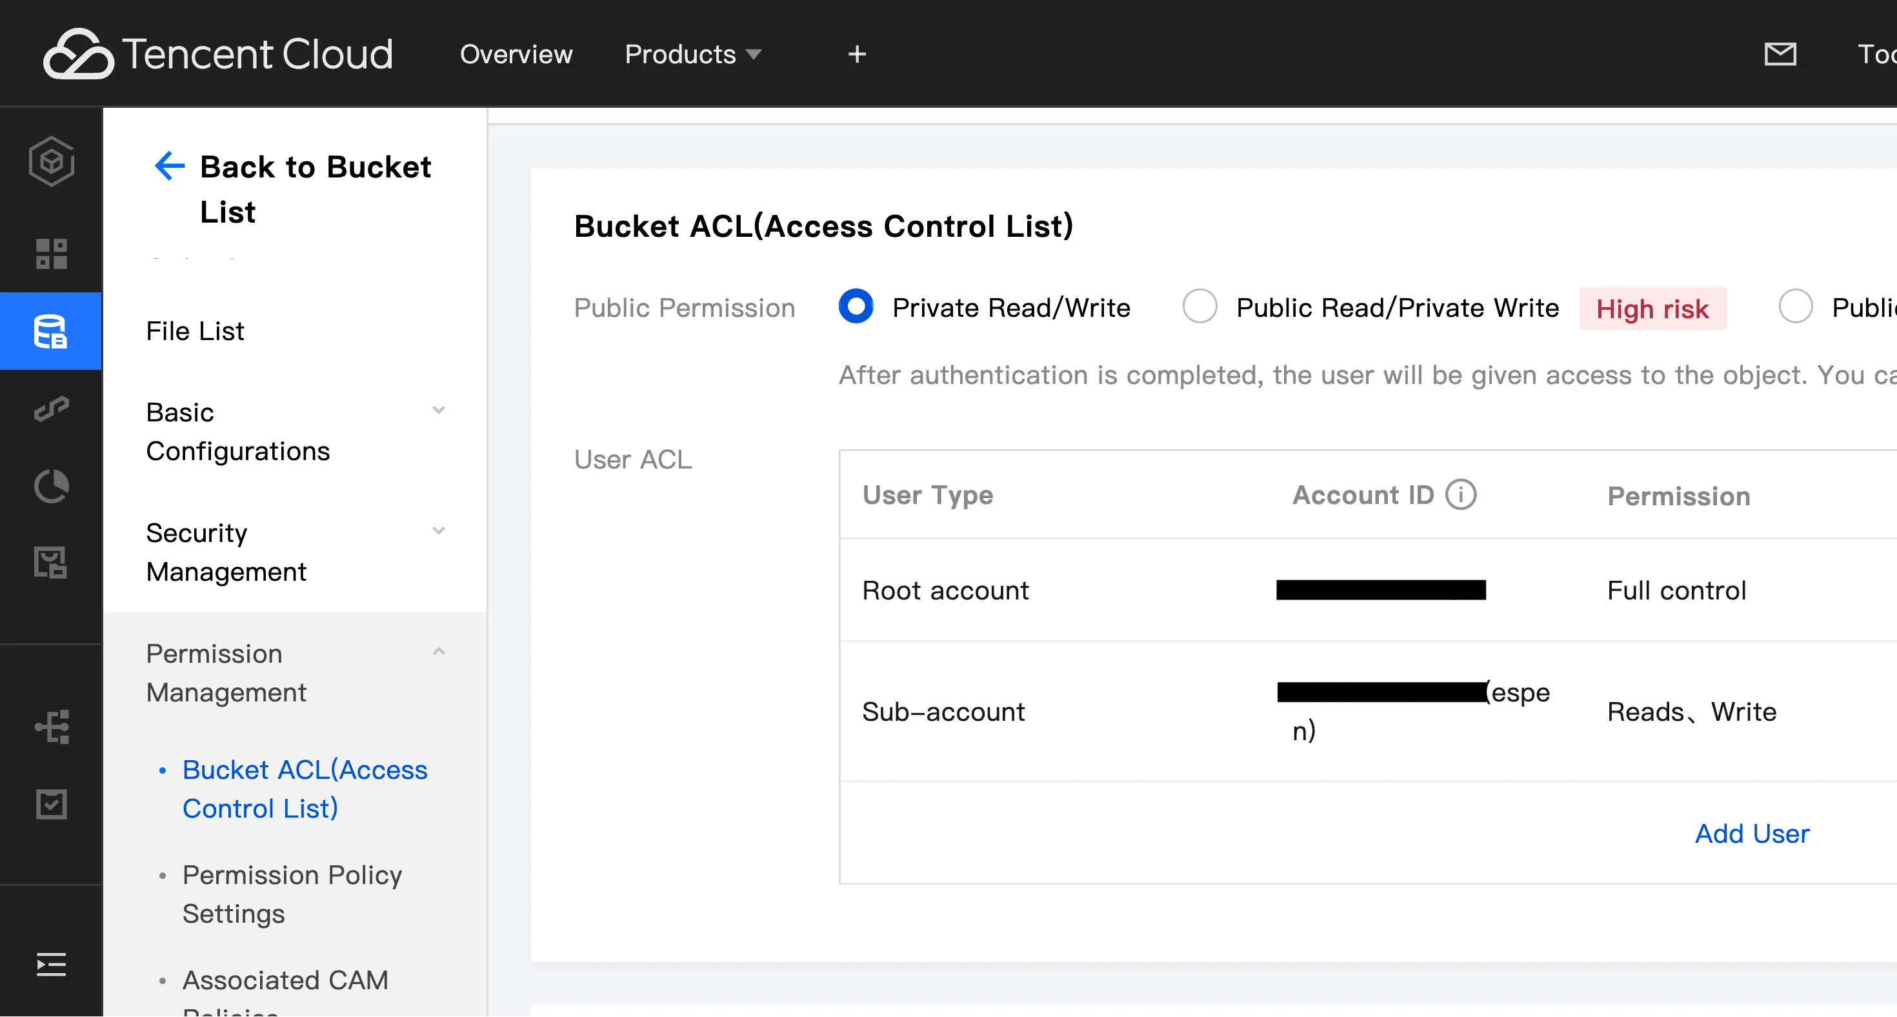
Task: Open the Products dropdown menu
Action: tap(692, 54)
